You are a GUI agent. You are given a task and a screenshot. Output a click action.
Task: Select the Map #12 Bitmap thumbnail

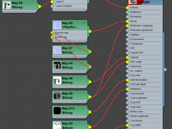coord(57,110)
